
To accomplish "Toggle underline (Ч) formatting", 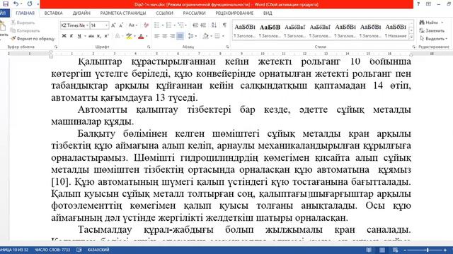I will 79,36.
